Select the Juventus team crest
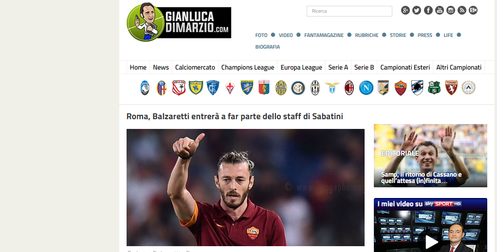497x252 pixels. [x=315, y=88]
